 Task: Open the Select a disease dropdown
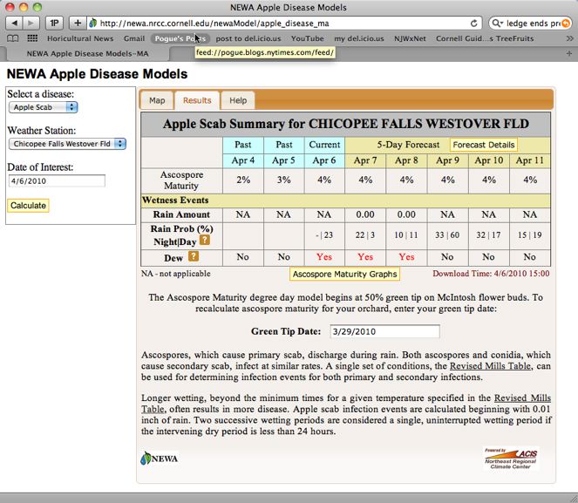(x=43, y=107)
